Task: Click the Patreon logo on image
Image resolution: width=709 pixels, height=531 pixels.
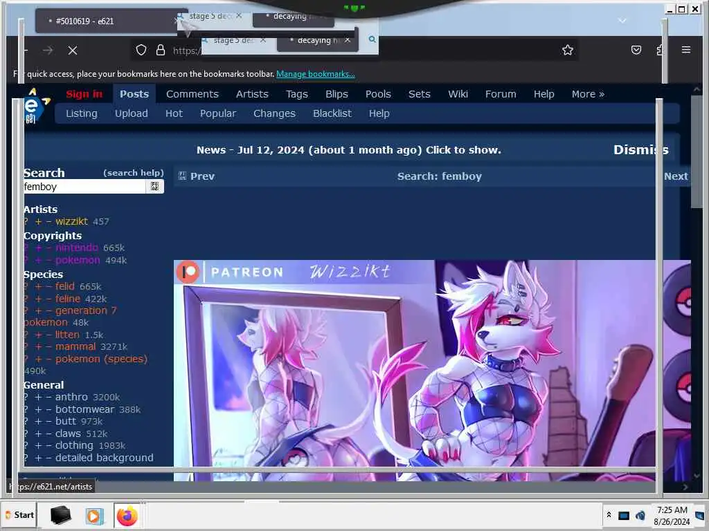Action: pyautogui.click(x=188, y=272)
